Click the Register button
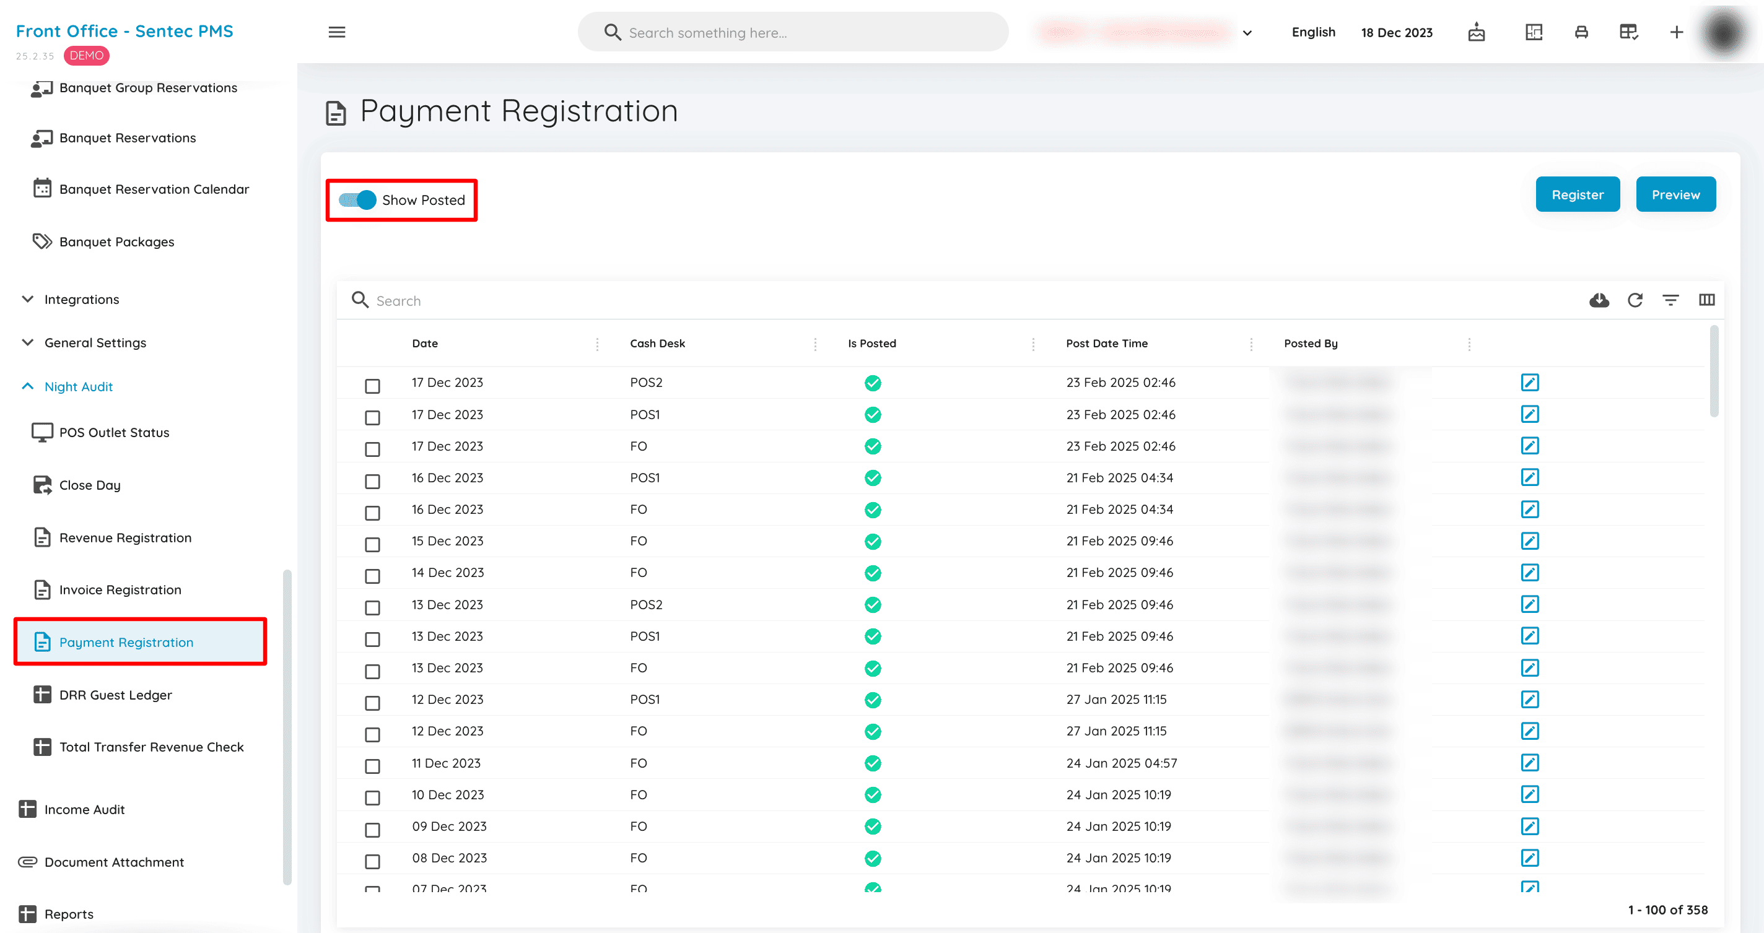 (1577, 194)
